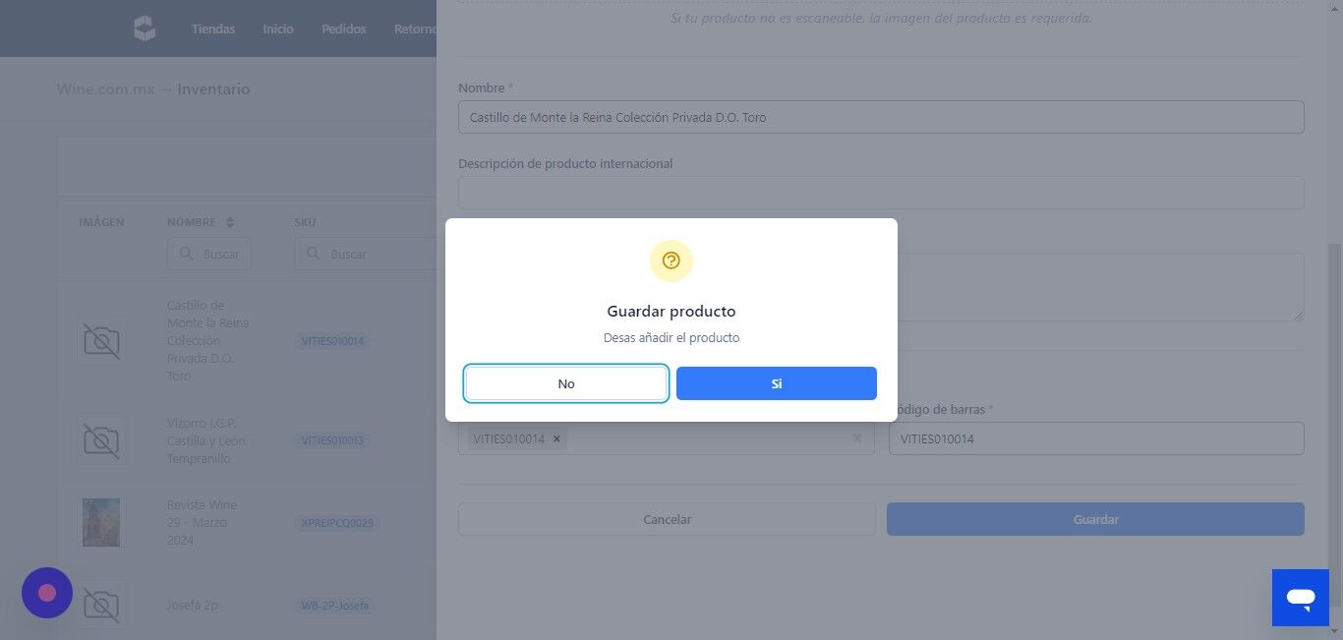This screenshot has height=640, width=1343.
Task: Click the app logo in top navigation
Action: (x=145, y=29)
